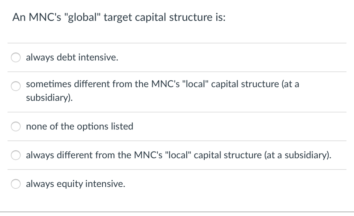Screen dimensions: 354x216
Task: Click the radio circle beside "none of the options listed"
Action: tap(16, 126)
